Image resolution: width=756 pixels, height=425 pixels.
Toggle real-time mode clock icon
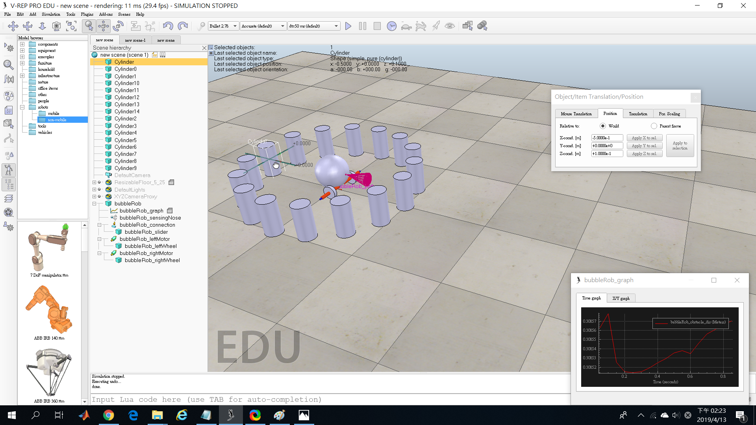[x=391, y=26]
